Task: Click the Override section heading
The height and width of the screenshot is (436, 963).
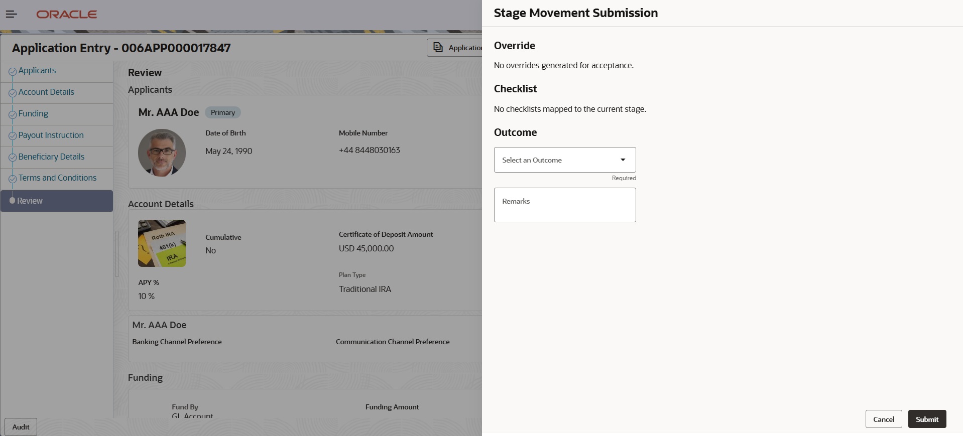Action: point(515,46)
